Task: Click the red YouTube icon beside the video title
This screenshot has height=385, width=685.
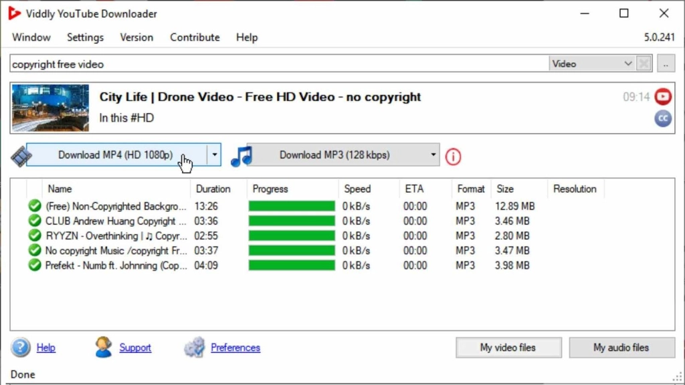Action: (x=662, y=96)
